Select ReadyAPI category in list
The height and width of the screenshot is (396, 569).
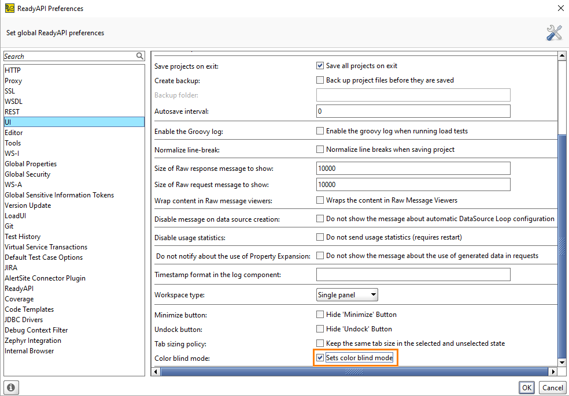click(74, 289)
